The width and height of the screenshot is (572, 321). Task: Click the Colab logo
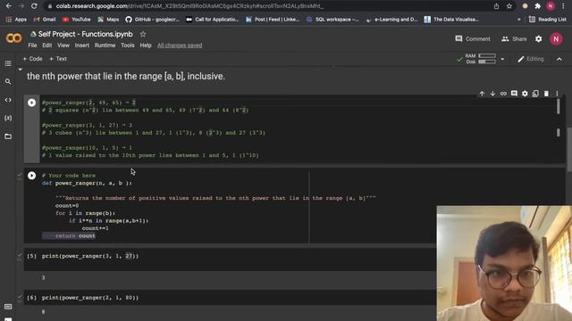tap(14, 37)
